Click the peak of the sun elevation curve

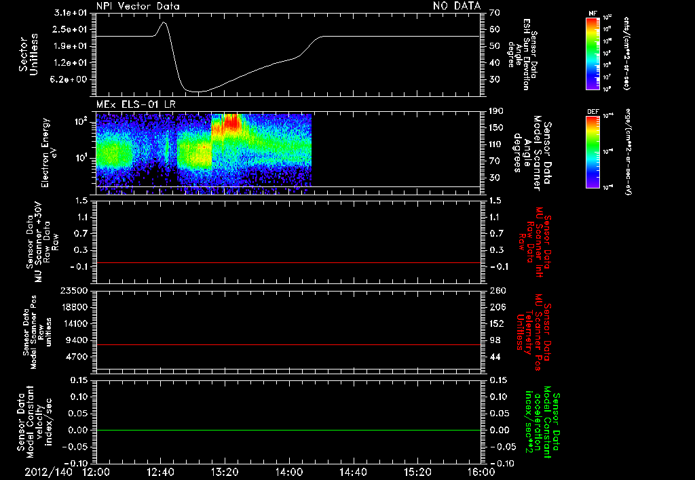[164, 22]
